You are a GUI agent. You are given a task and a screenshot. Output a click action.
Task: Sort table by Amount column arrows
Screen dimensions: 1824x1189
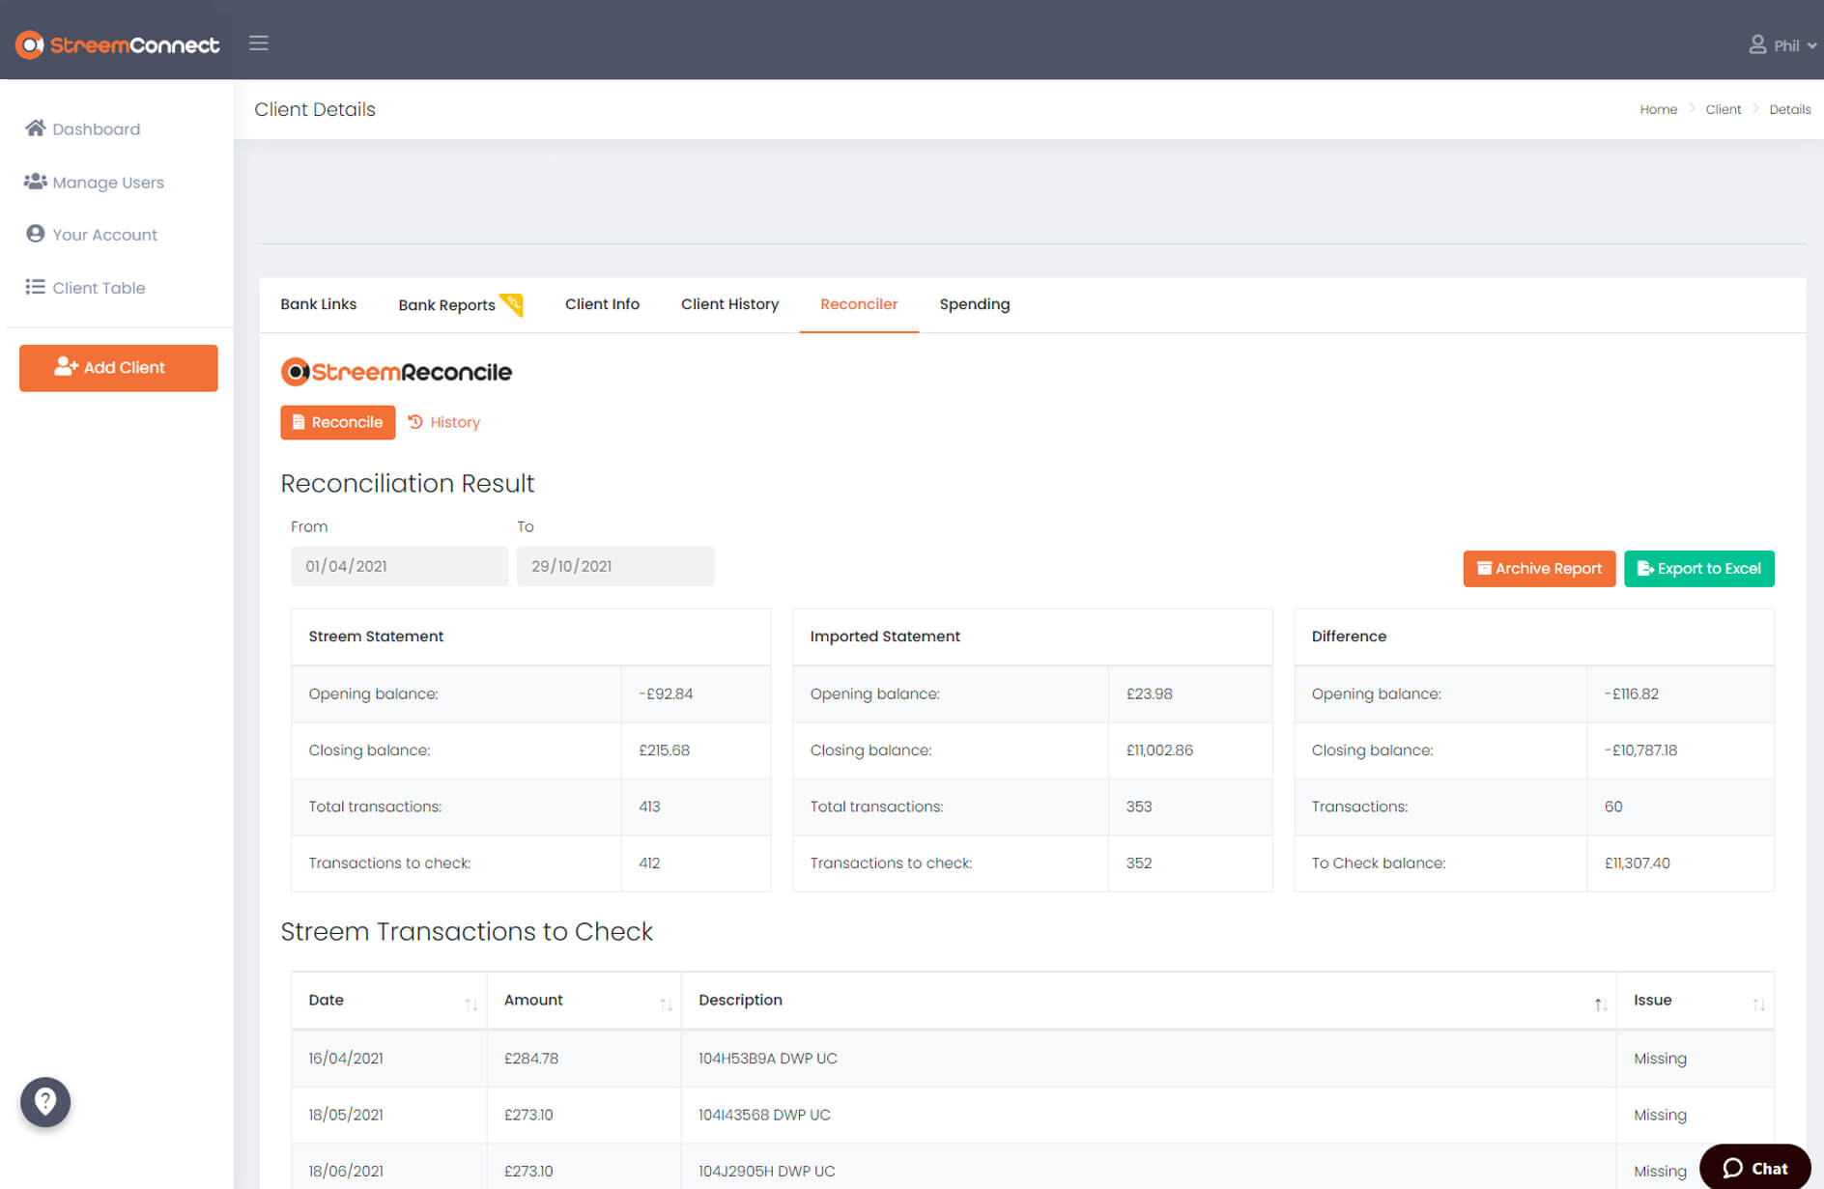coord(666,1005)
